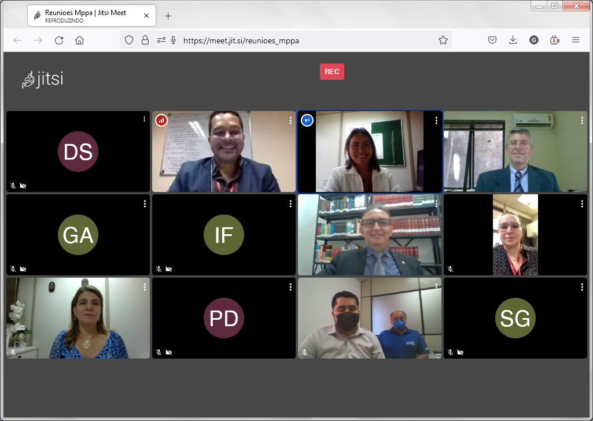The height and width of the screenshot is (421, 593).
Task: Click the camera-off icon on GA tile
Action: pos(23,269)
